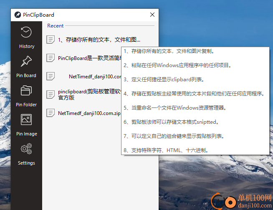The image size is (273, 210).
Task: Select the Pin Folder label in sidebar
Action: pyautogui.click(x=26, y=105)
